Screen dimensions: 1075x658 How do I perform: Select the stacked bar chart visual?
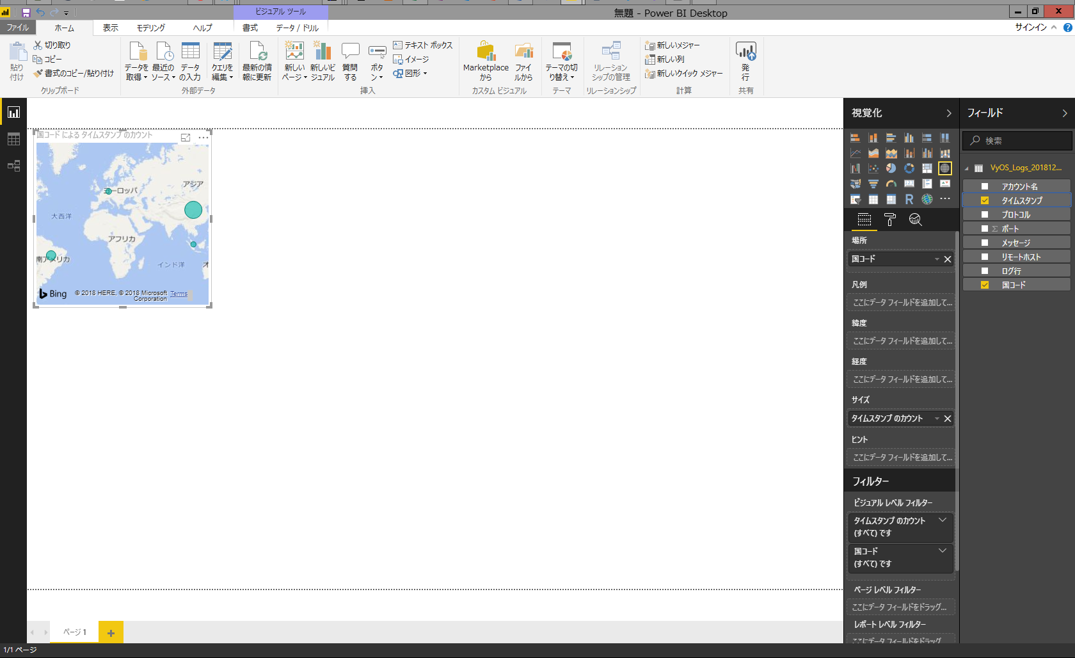coord(856,138)
